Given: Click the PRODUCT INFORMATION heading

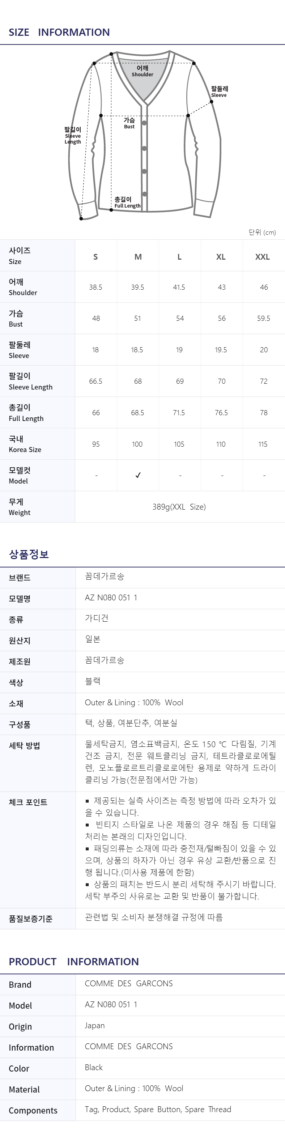Looking at the screenshot, I should click(x=74, y=961).
